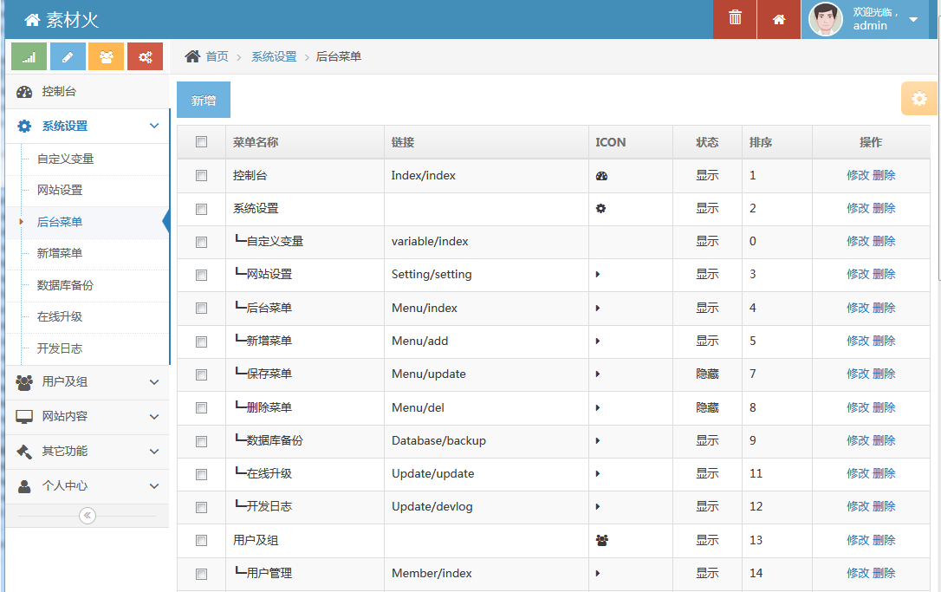Open 数据库备份 in the sidebar
941x592 pixels.
tap(65, 285)
